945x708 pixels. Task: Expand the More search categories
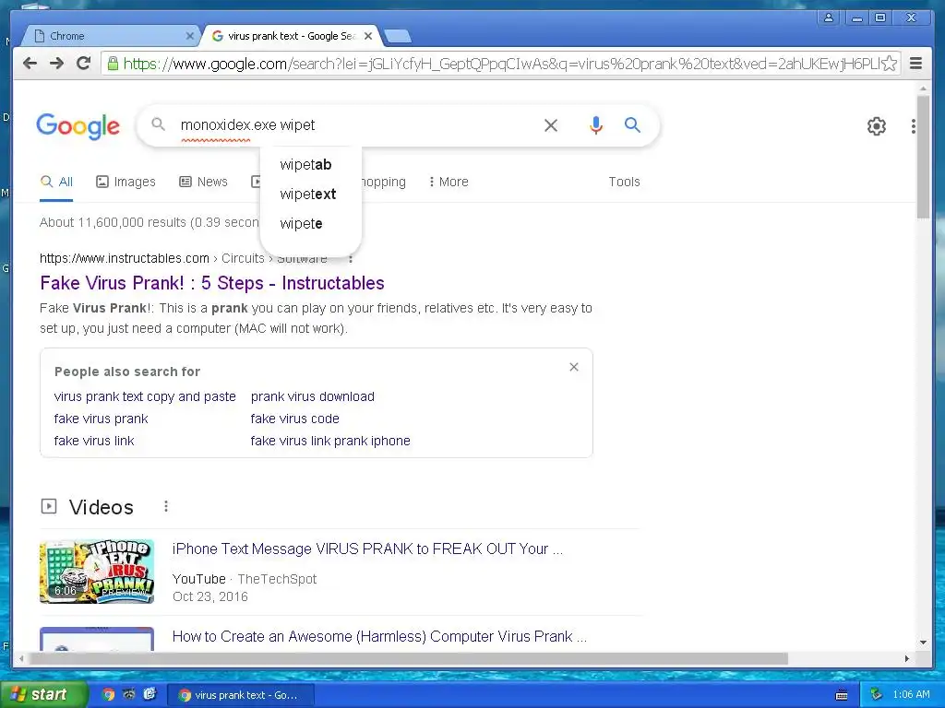coord(449,182)
